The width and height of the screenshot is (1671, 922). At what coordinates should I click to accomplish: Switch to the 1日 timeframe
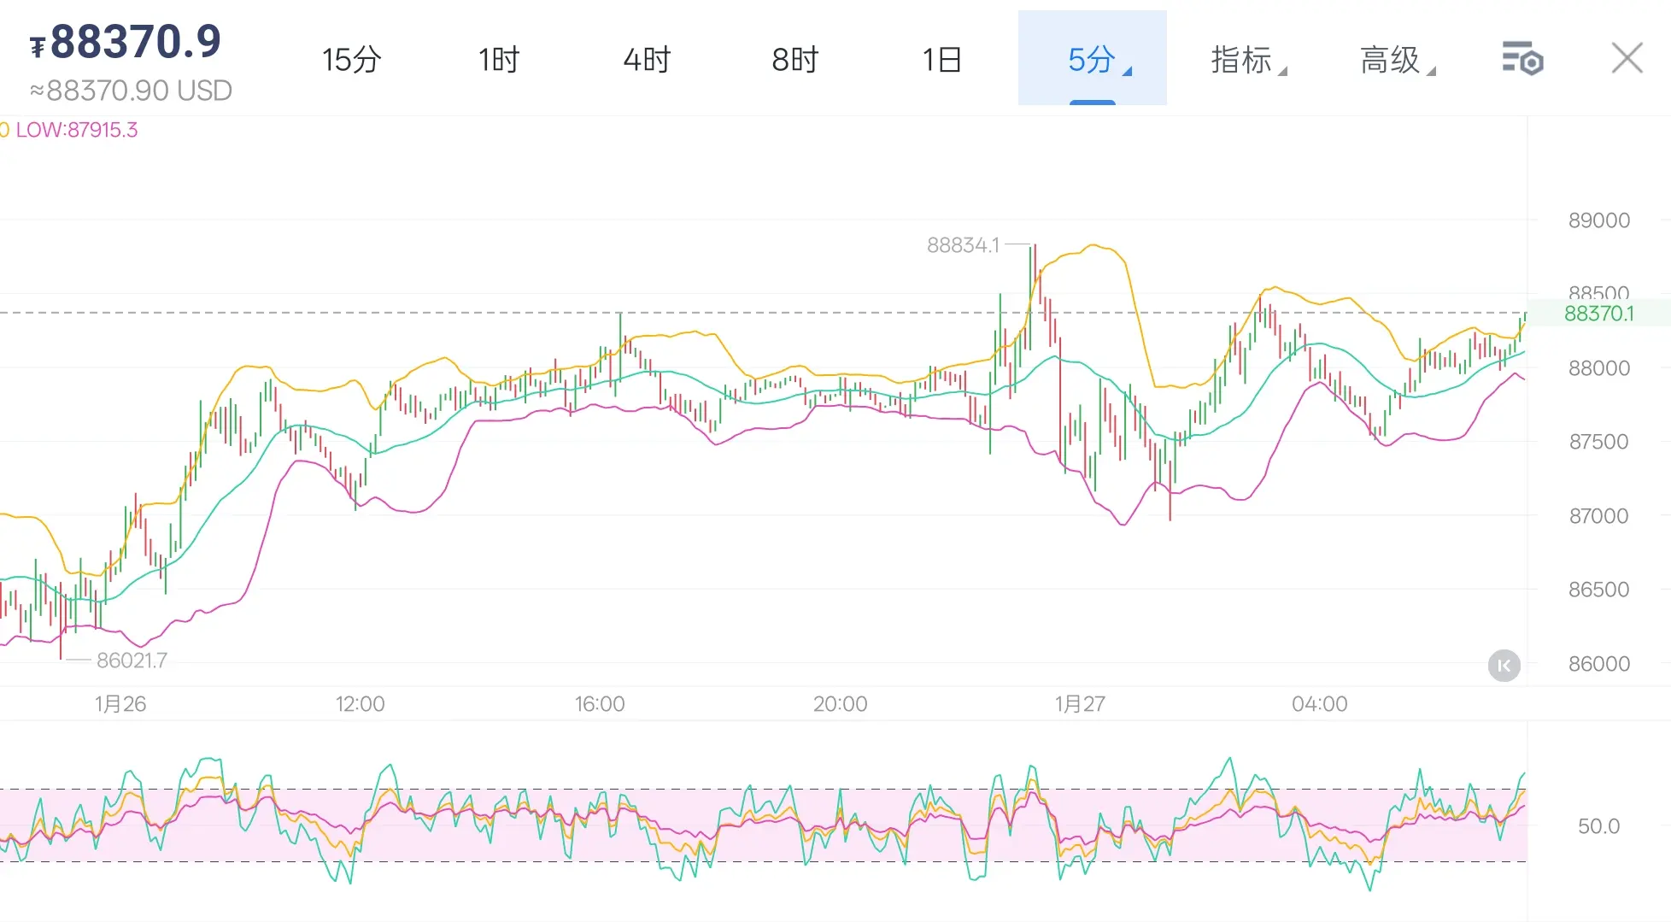(942, 59)
